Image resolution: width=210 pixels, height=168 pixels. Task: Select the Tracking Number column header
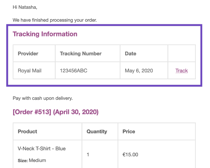[81, 53]
